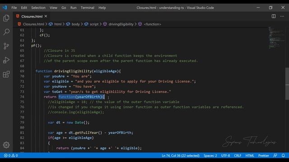Image resolution: width=289 pixels, height=162 pixels.
Task: Restore down the Visual Studio Code window
Action: [270, 8]
